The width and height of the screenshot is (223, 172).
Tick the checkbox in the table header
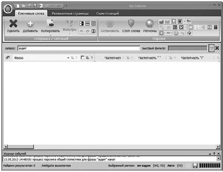point(83,58)
